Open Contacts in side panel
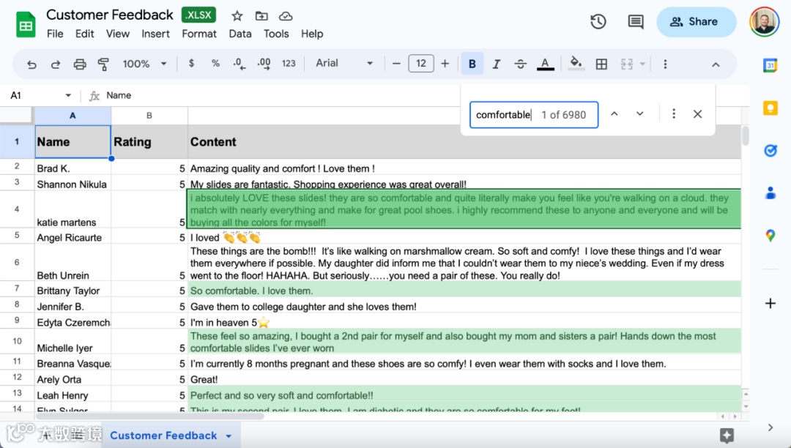The image size is (791, 448). [770, 193]
